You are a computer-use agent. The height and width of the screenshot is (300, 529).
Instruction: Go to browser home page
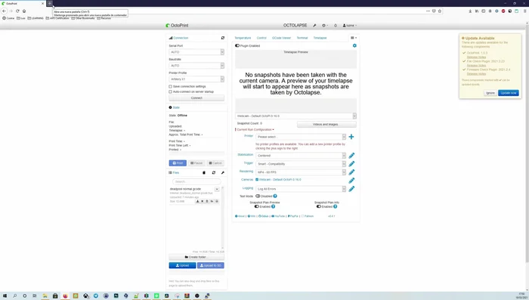tap(24, 11)
